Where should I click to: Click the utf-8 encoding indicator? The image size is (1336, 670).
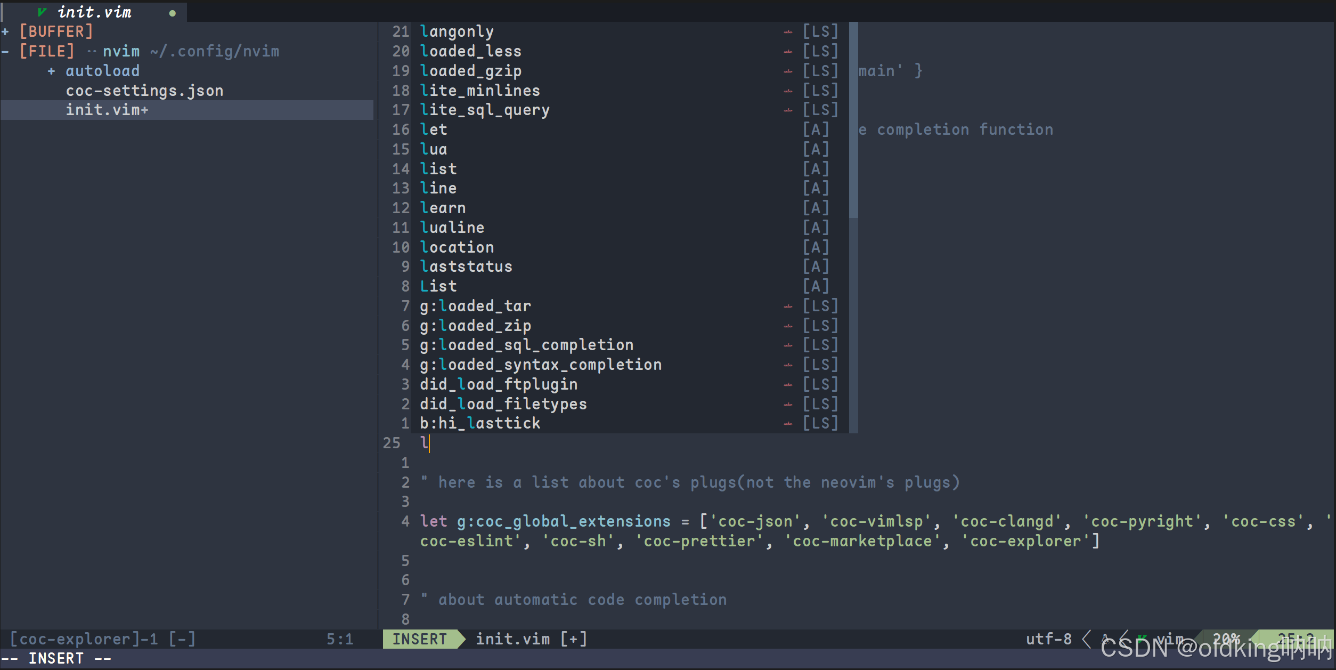pyautogui.click(x=1048, y=639)
